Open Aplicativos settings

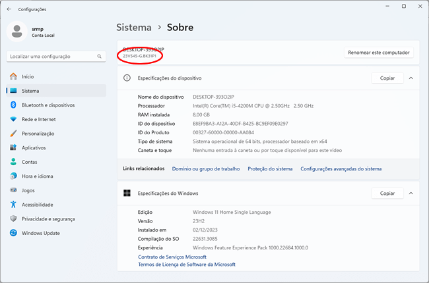pyautogui.click(x=56, y=147)
